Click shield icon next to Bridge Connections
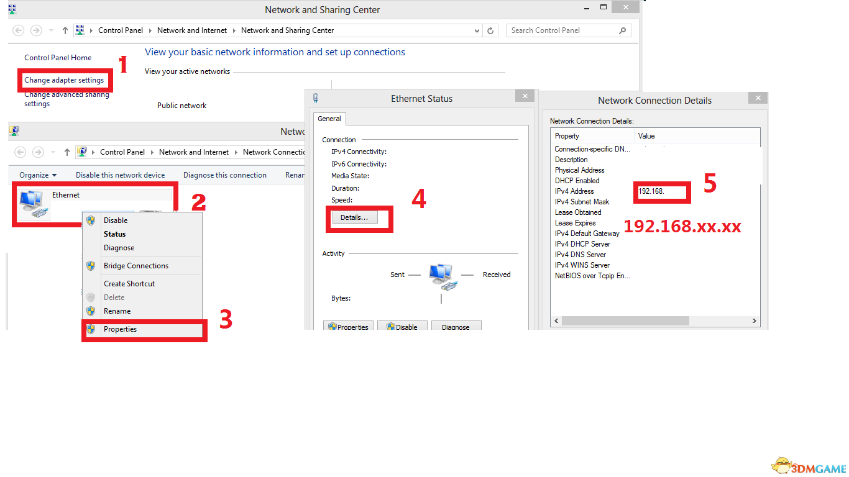The width and height of the screenshot is (849, 477). click(91, 266)
